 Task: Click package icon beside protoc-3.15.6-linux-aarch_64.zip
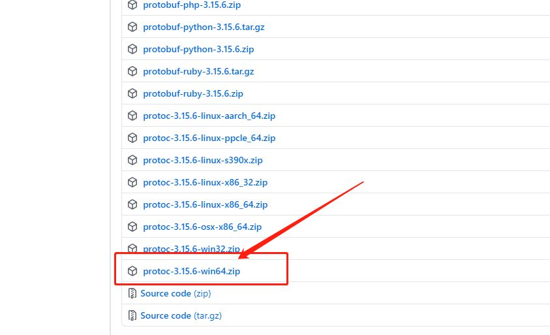[132, 116]
